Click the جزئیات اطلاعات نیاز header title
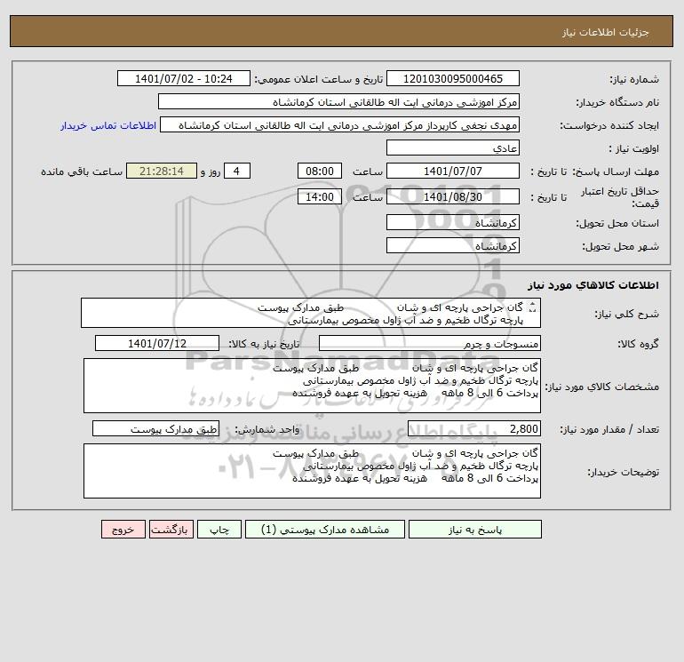This screenshot has width=684, height=662. 606,32
